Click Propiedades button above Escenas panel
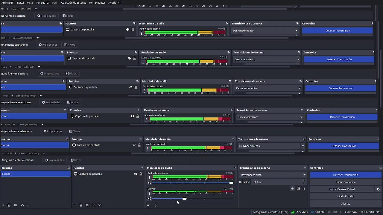Screen dimensions: 383x215 [x=54, y=160]
